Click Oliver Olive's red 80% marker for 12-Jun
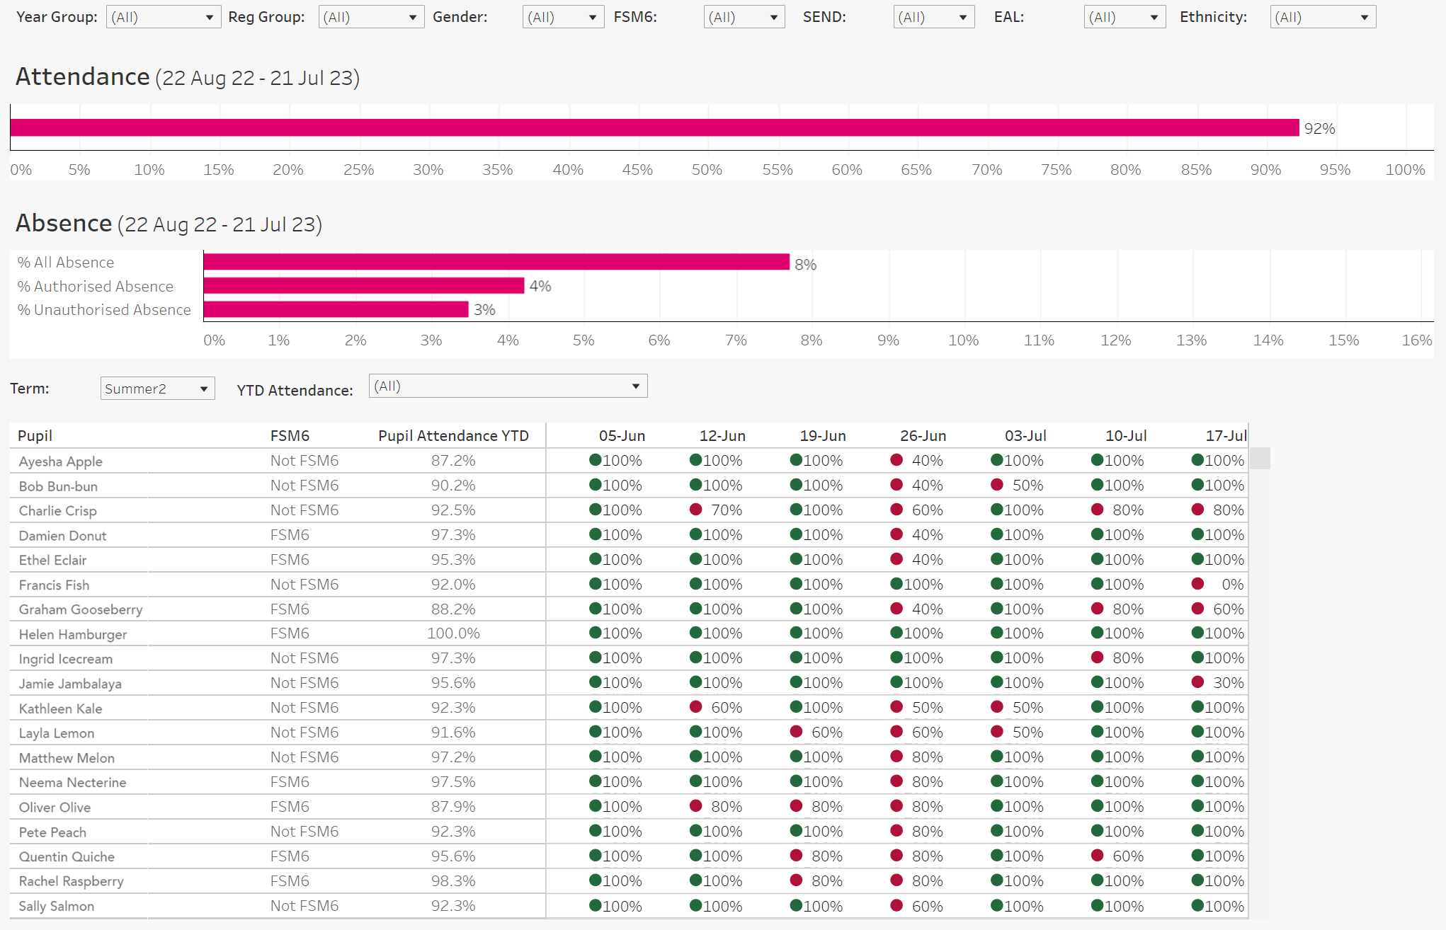The image size is (1446, 930). pos(695,805)
